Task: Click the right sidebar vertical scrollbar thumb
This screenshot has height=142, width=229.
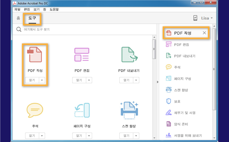Action: [214, 69]
